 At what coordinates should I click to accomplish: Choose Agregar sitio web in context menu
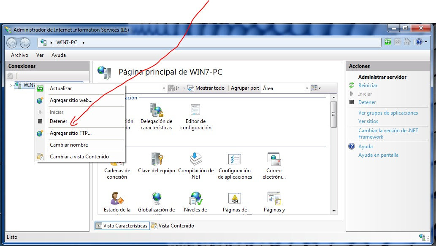click(x=80, y=100)
